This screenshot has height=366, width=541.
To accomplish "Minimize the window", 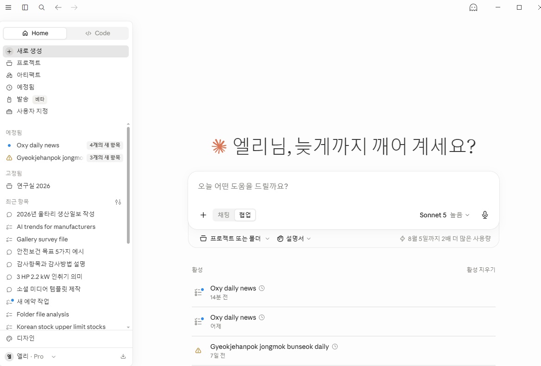I will click(x=498, y=7).
